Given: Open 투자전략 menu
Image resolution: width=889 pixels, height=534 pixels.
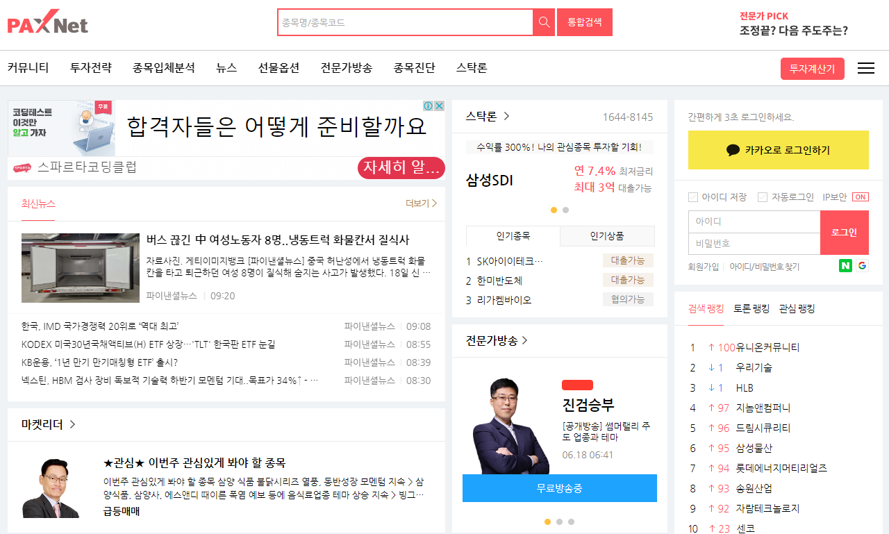Looking at the screenshot, I should pyautogui.click(x=91, y=68).
